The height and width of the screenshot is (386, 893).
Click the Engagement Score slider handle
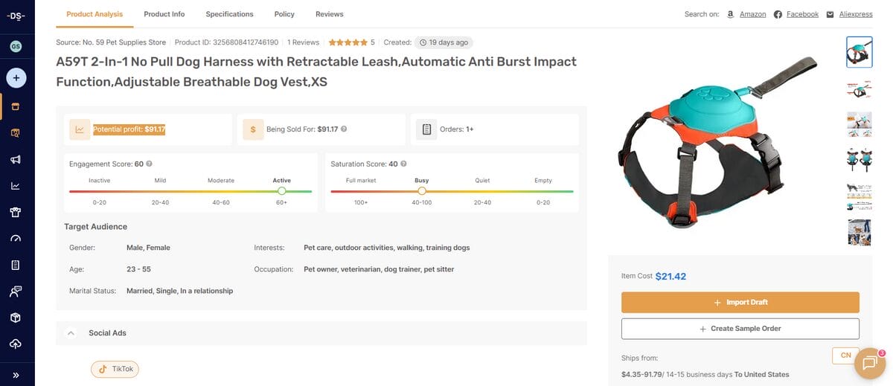(281, 191)
